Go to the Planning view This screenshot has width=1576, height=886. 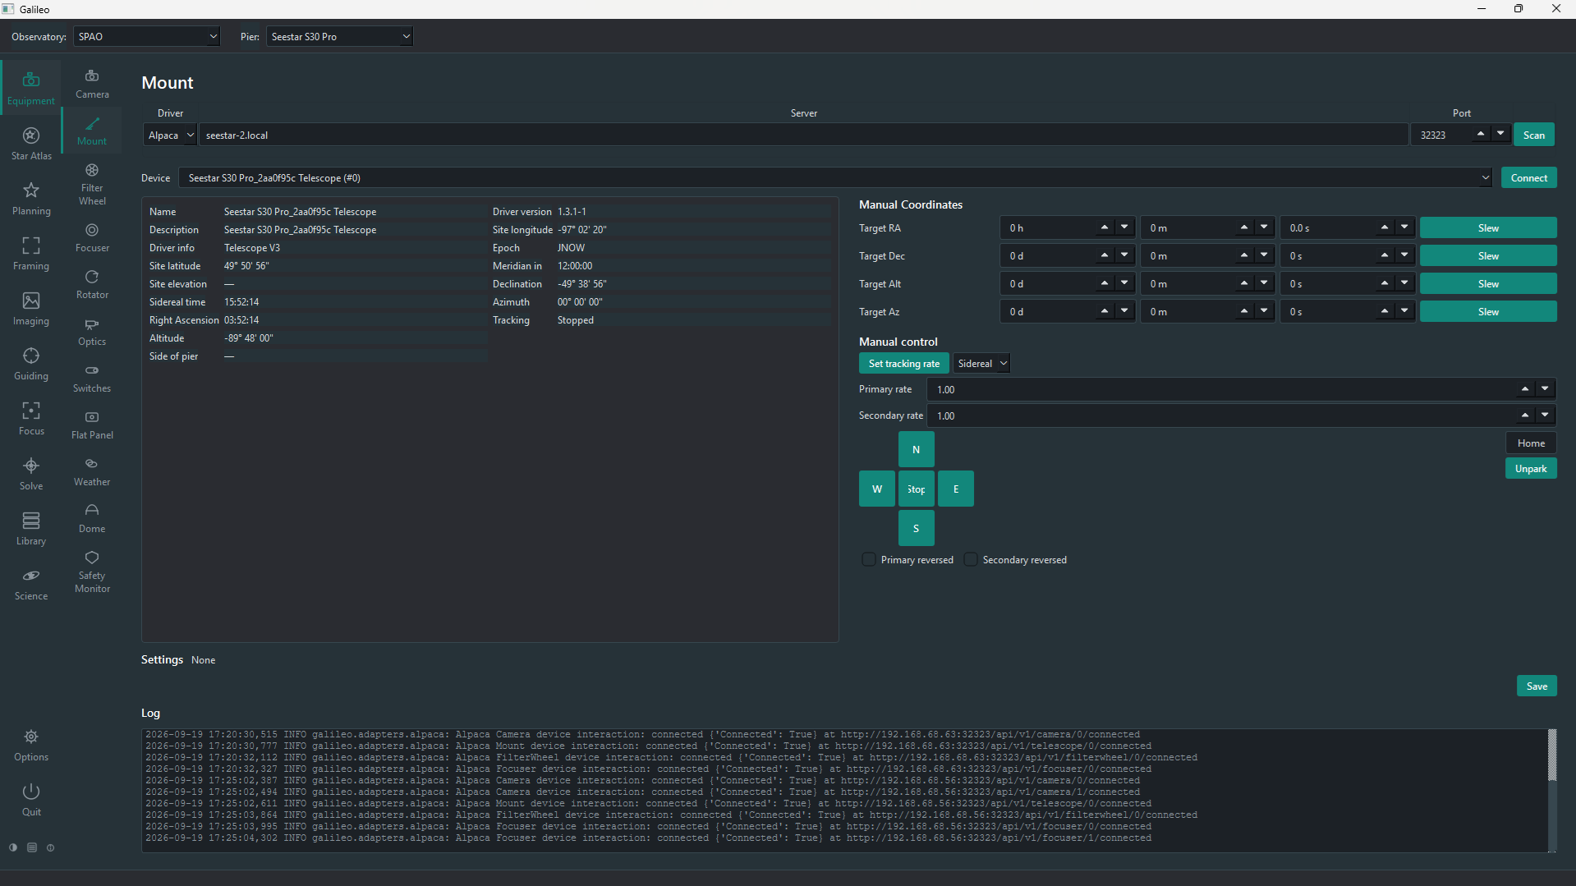click(31, 199)
